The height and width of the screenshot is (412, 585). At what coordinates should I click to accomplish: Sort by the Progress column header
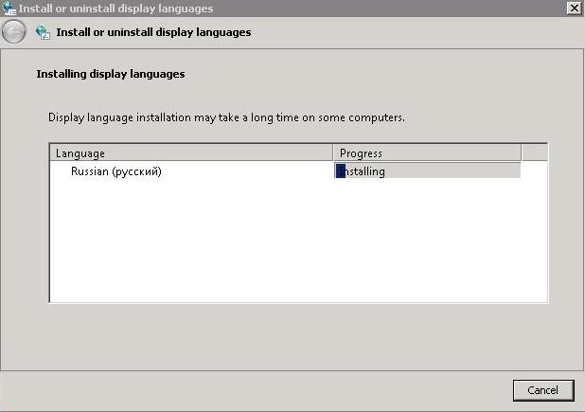[x=427, y=153]
